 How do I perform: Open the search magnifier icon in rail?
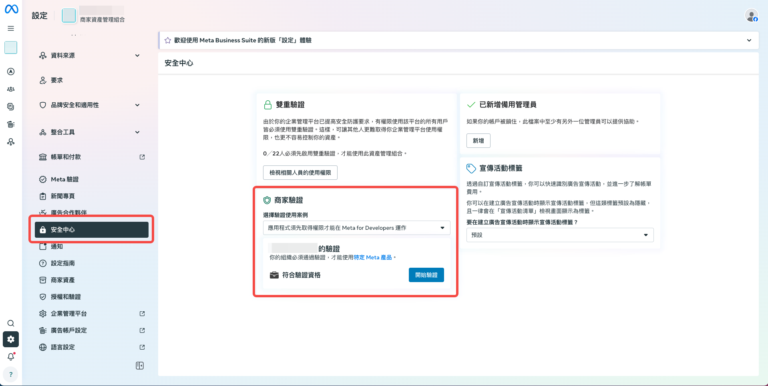tap(11, 323)
